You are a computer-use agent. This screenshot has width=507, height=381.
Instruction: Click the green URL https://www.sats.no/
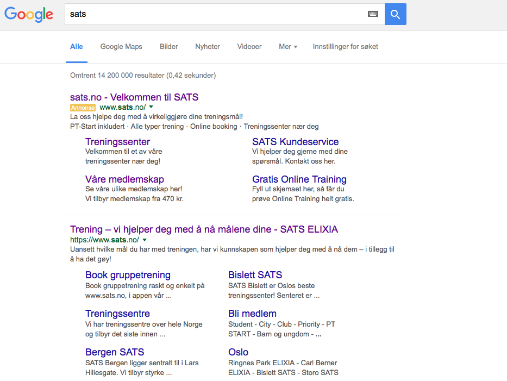104,240
